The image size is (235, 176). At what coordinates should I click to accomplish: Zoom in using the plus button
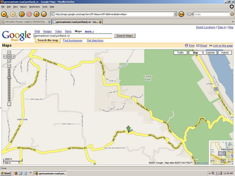pos(9,66)
